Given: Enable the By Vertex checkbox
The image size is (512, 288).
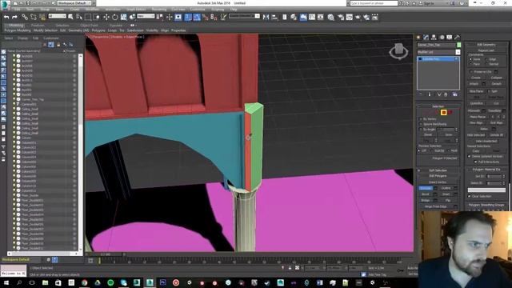Looking at the screenshot, I should [x=421, y=119].
